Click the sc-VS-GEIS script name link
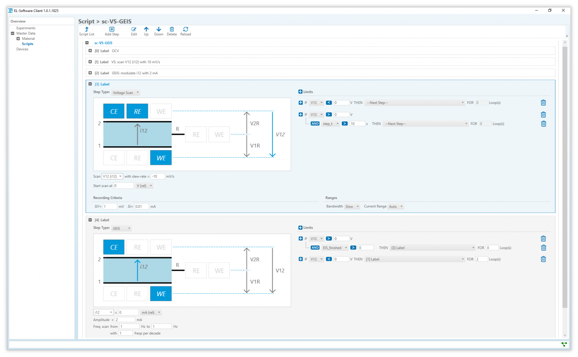 [x=103, y=43]
